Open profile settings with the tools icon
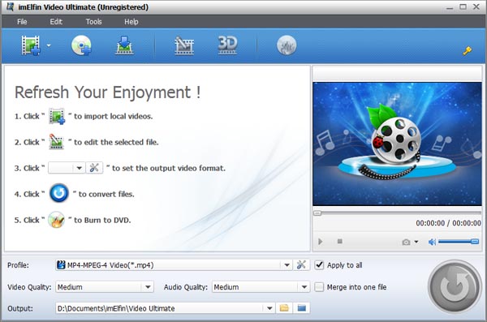This screenshot has width=487, height=322. (x=301, y=265)
